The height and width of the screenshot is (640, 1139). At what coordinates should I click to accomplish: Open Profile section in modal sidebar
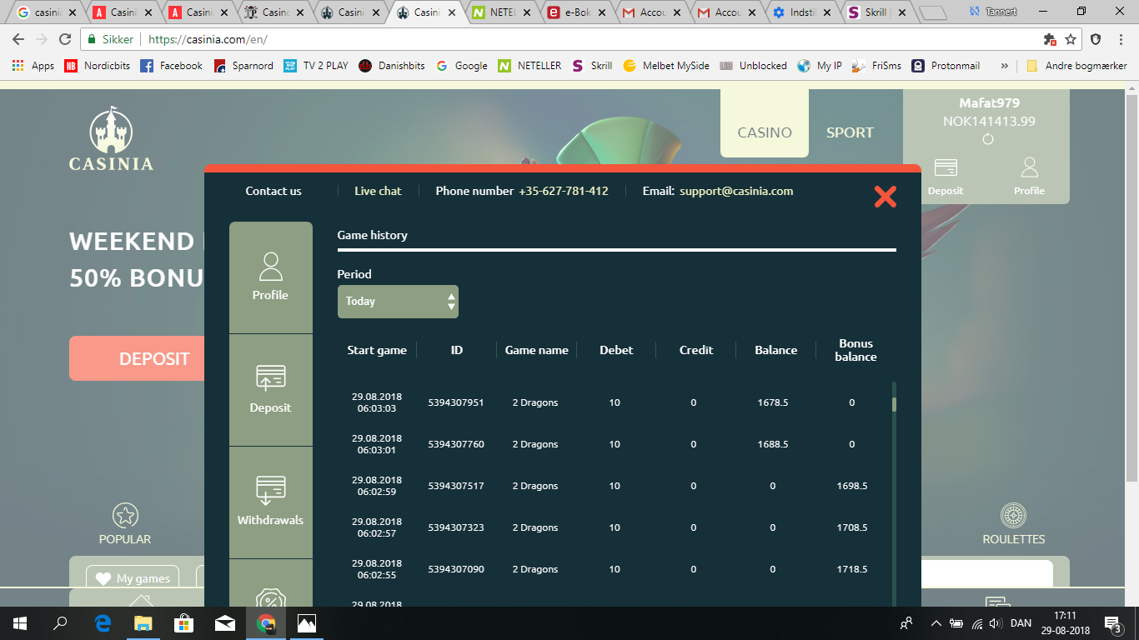click(x=270, y=277)
